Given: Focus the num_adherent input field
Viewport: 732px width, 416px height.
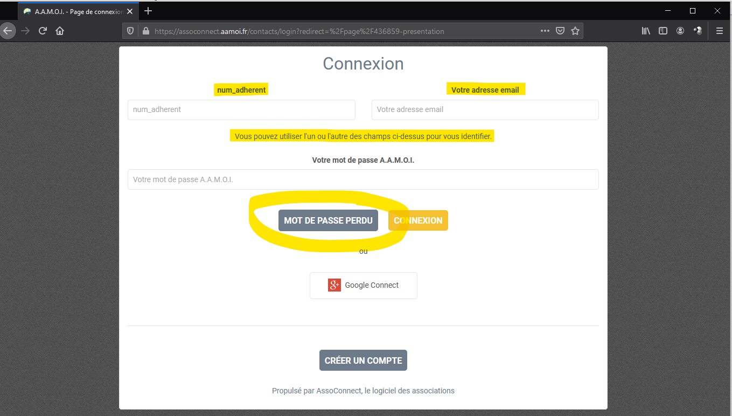Looking at the screenshot, I should 241,109.
